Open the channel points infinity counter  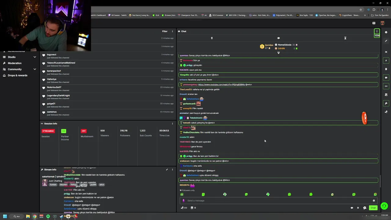(x=184, y=208)
